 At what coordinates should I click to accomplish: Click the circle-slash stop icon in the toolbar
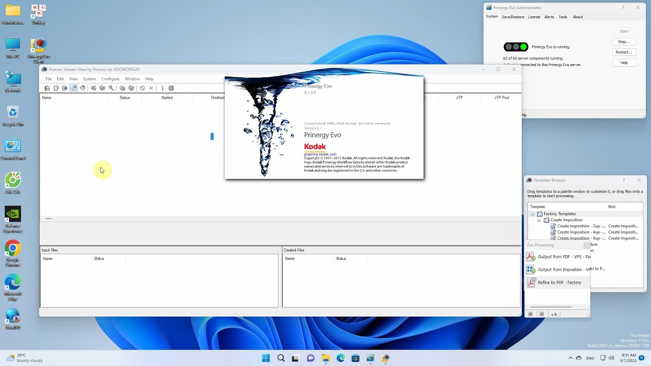point(142,88)
